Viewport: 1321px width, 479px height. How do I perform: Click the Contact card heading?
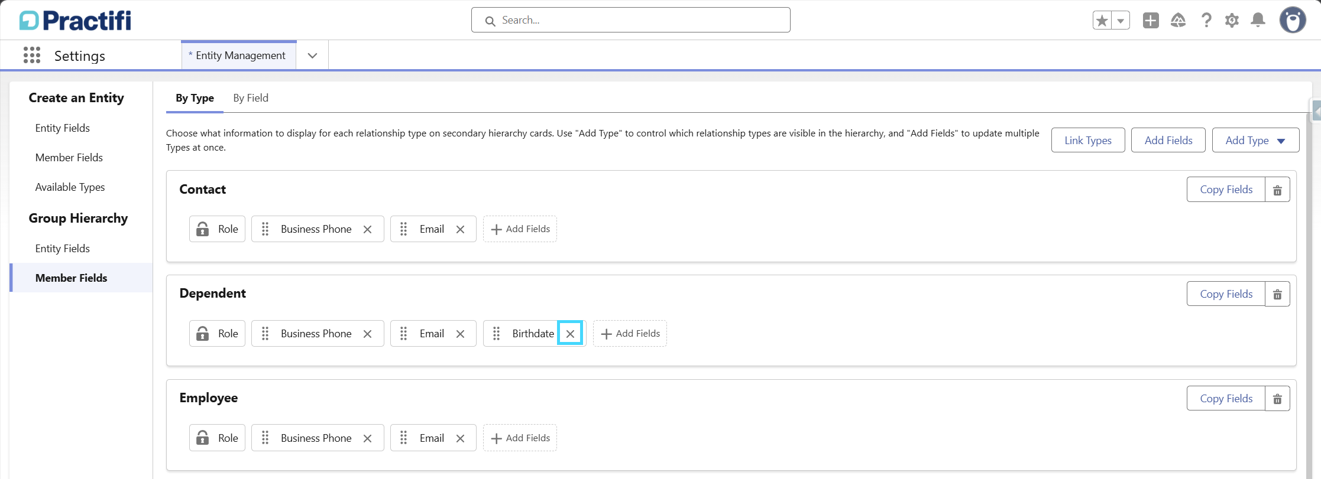pos(203,190)
